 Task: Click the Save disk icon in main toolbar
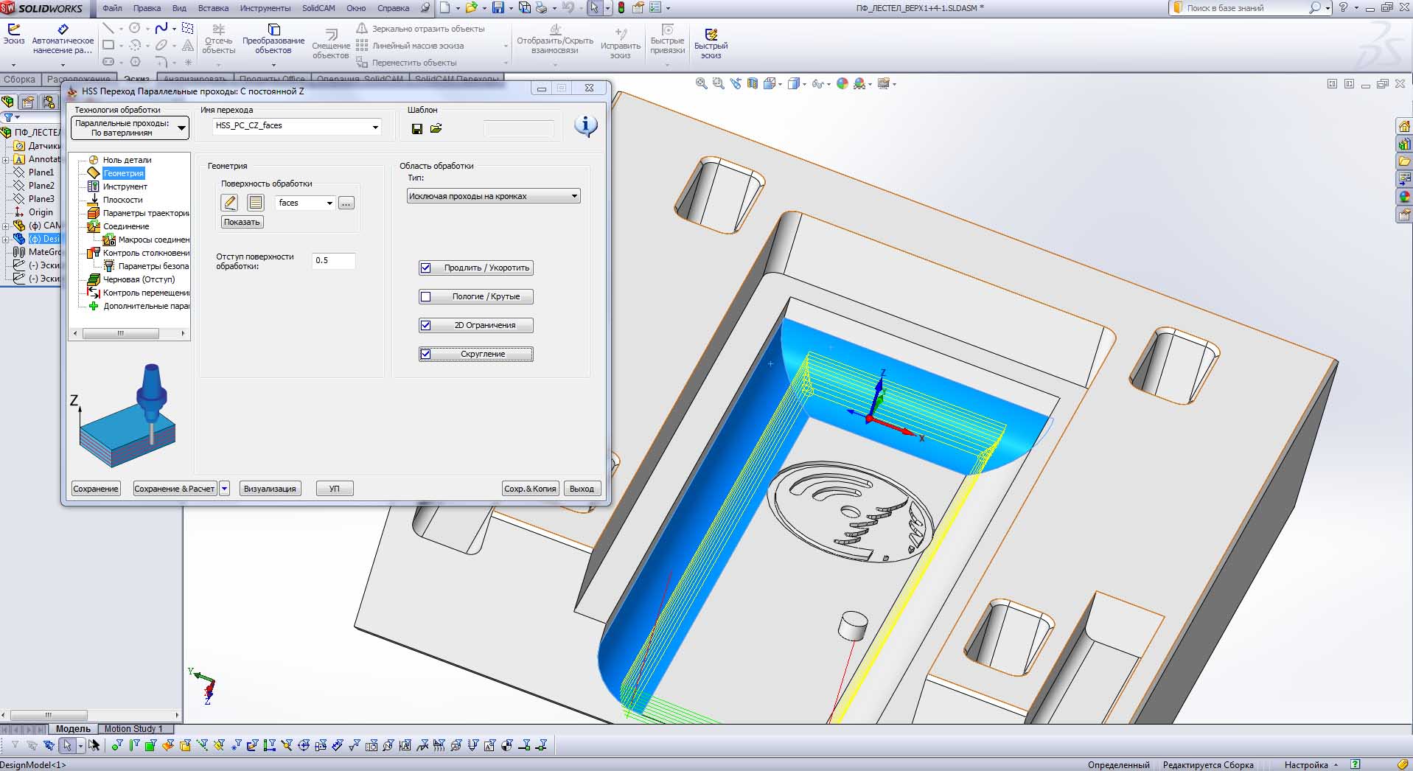[498, 8]
